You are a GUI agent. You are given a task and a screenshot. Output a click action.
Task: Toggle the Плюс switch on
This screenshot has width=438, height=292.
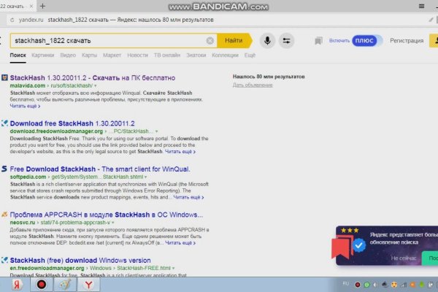[366, 41]
